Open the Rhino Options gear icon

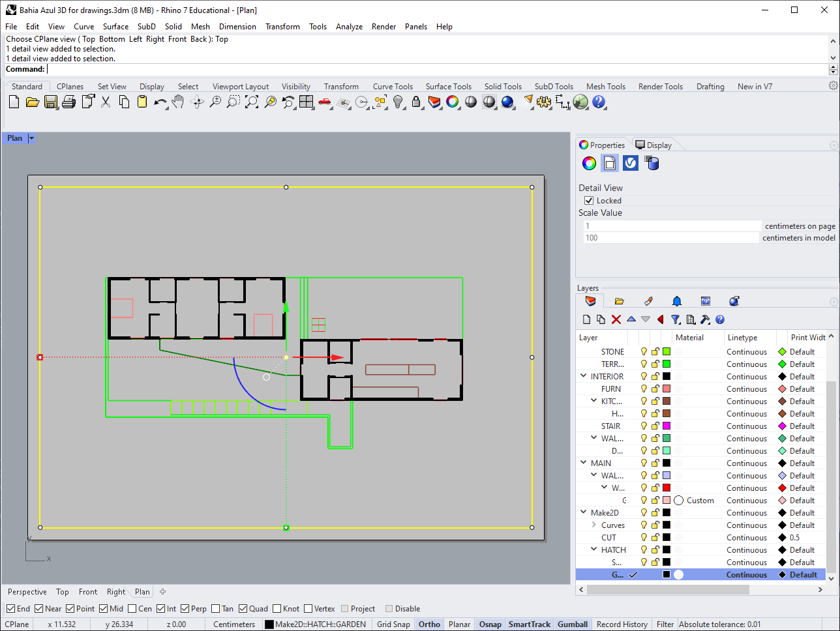coord(544,102)
